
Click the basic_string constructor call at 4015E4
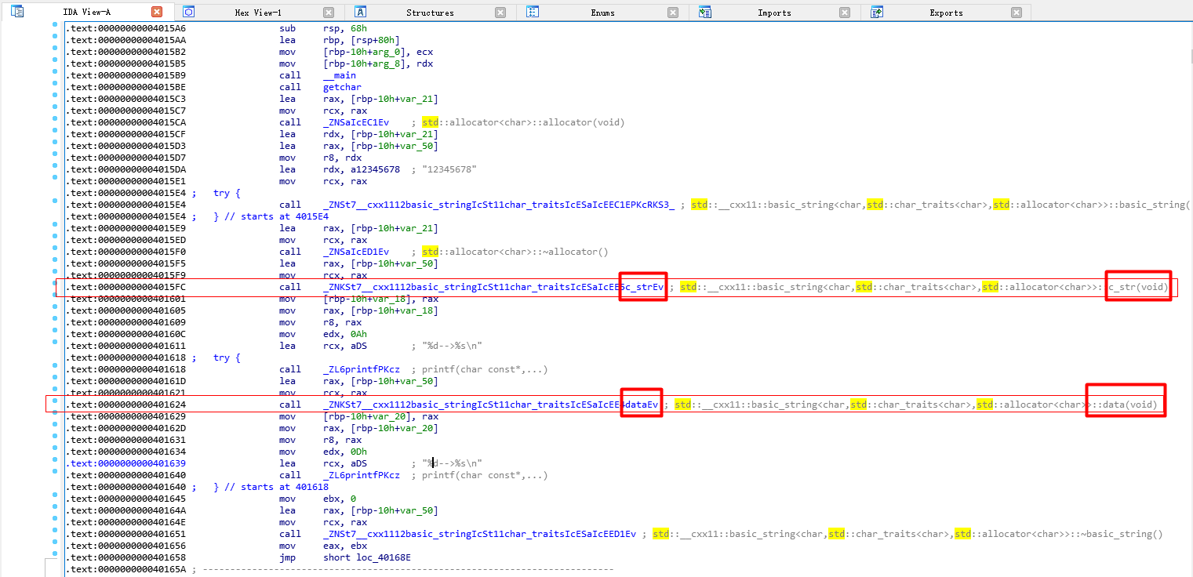pyautogui.click(x=499, y=205)
